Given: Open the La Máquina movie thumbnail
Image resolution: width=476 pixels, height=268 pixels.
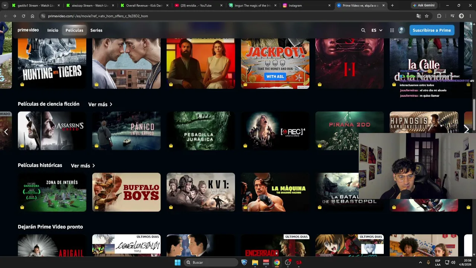Looking at the screenshot, I should click(x=275, y=192).
